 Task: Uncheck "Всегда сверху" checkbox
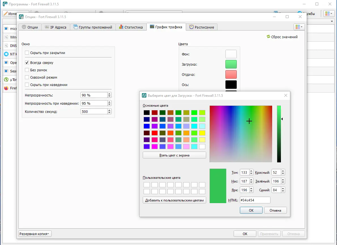(27, 63)
